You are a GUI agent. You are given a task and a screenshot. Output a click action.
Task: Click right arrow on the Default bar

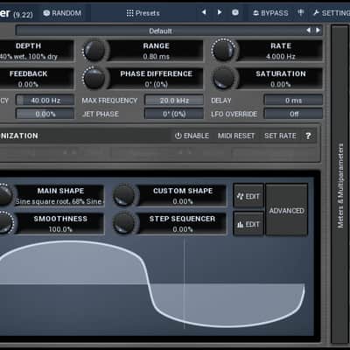318,31
